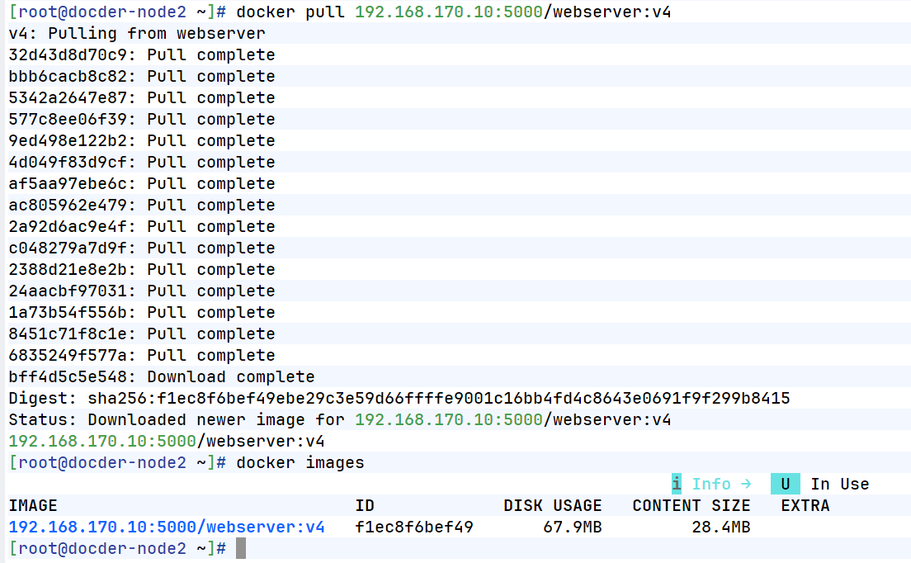The width and height of the screenshot is (911, 563).
Task: Click the DISK USAGE column header
Action: point(553,505)
